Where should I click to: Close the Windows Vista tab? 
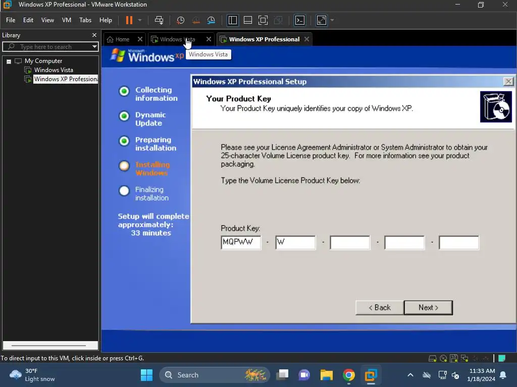click(x=209, y=39)
